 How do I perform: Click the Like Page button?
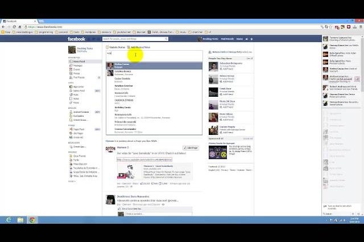(x=191, y=148)
